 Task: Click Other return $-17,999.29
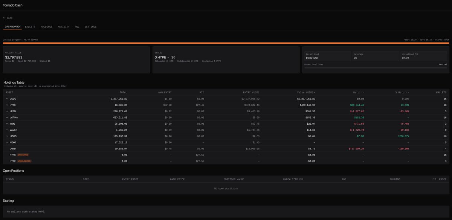[x=356, y=148]
